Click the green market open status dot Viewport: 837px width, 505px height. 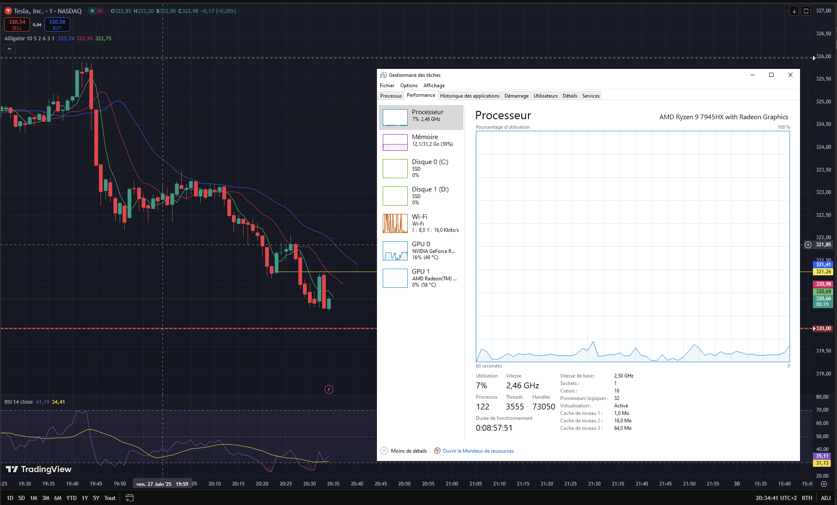click(x=92, y=11)
